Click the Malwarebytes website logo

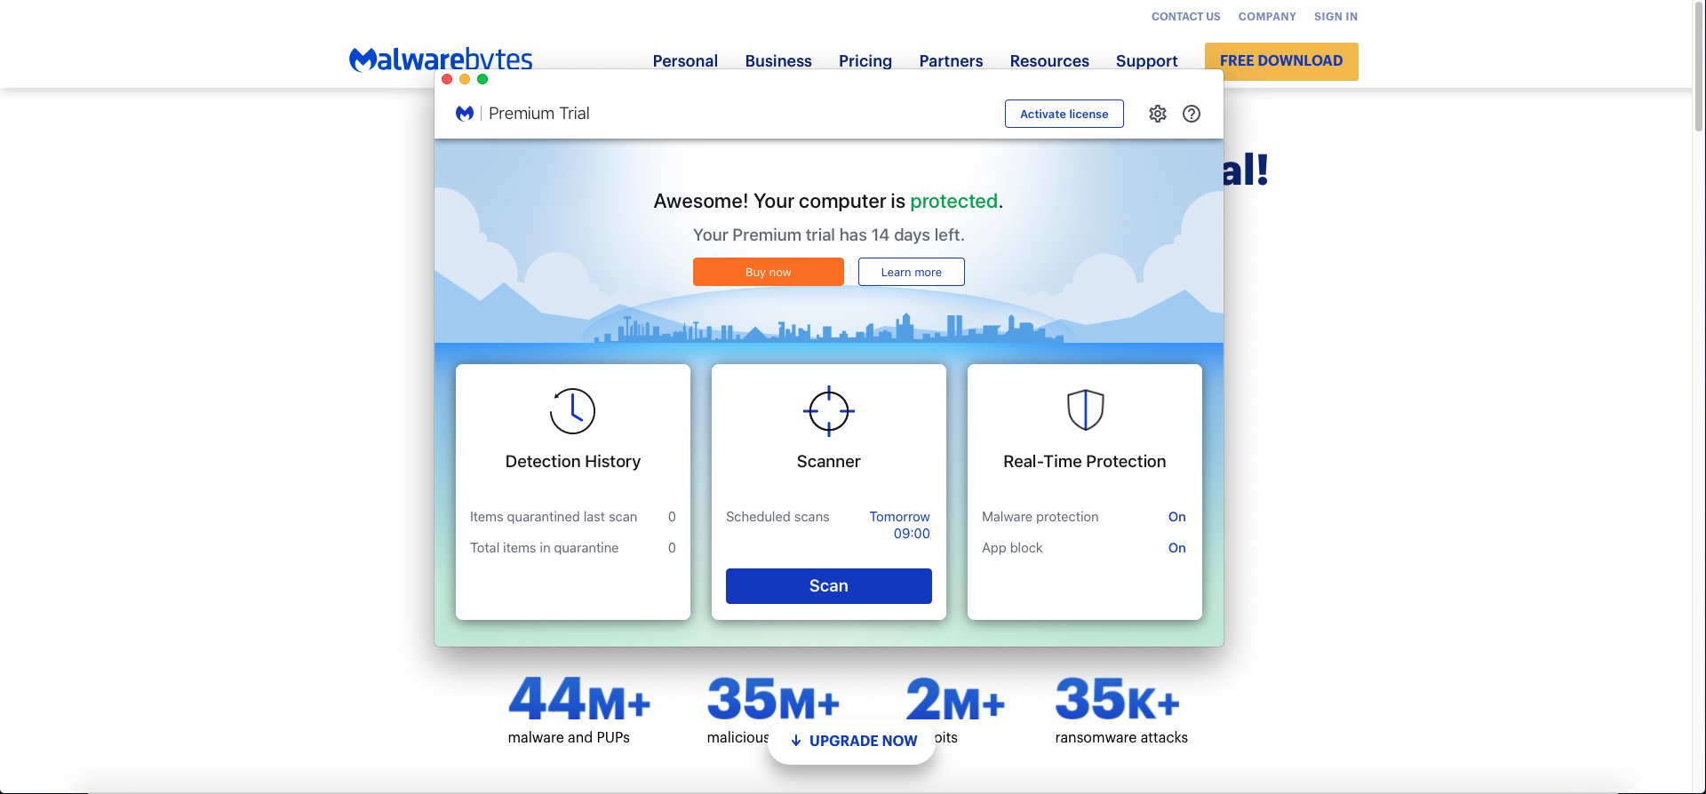[x=441, y=60]
